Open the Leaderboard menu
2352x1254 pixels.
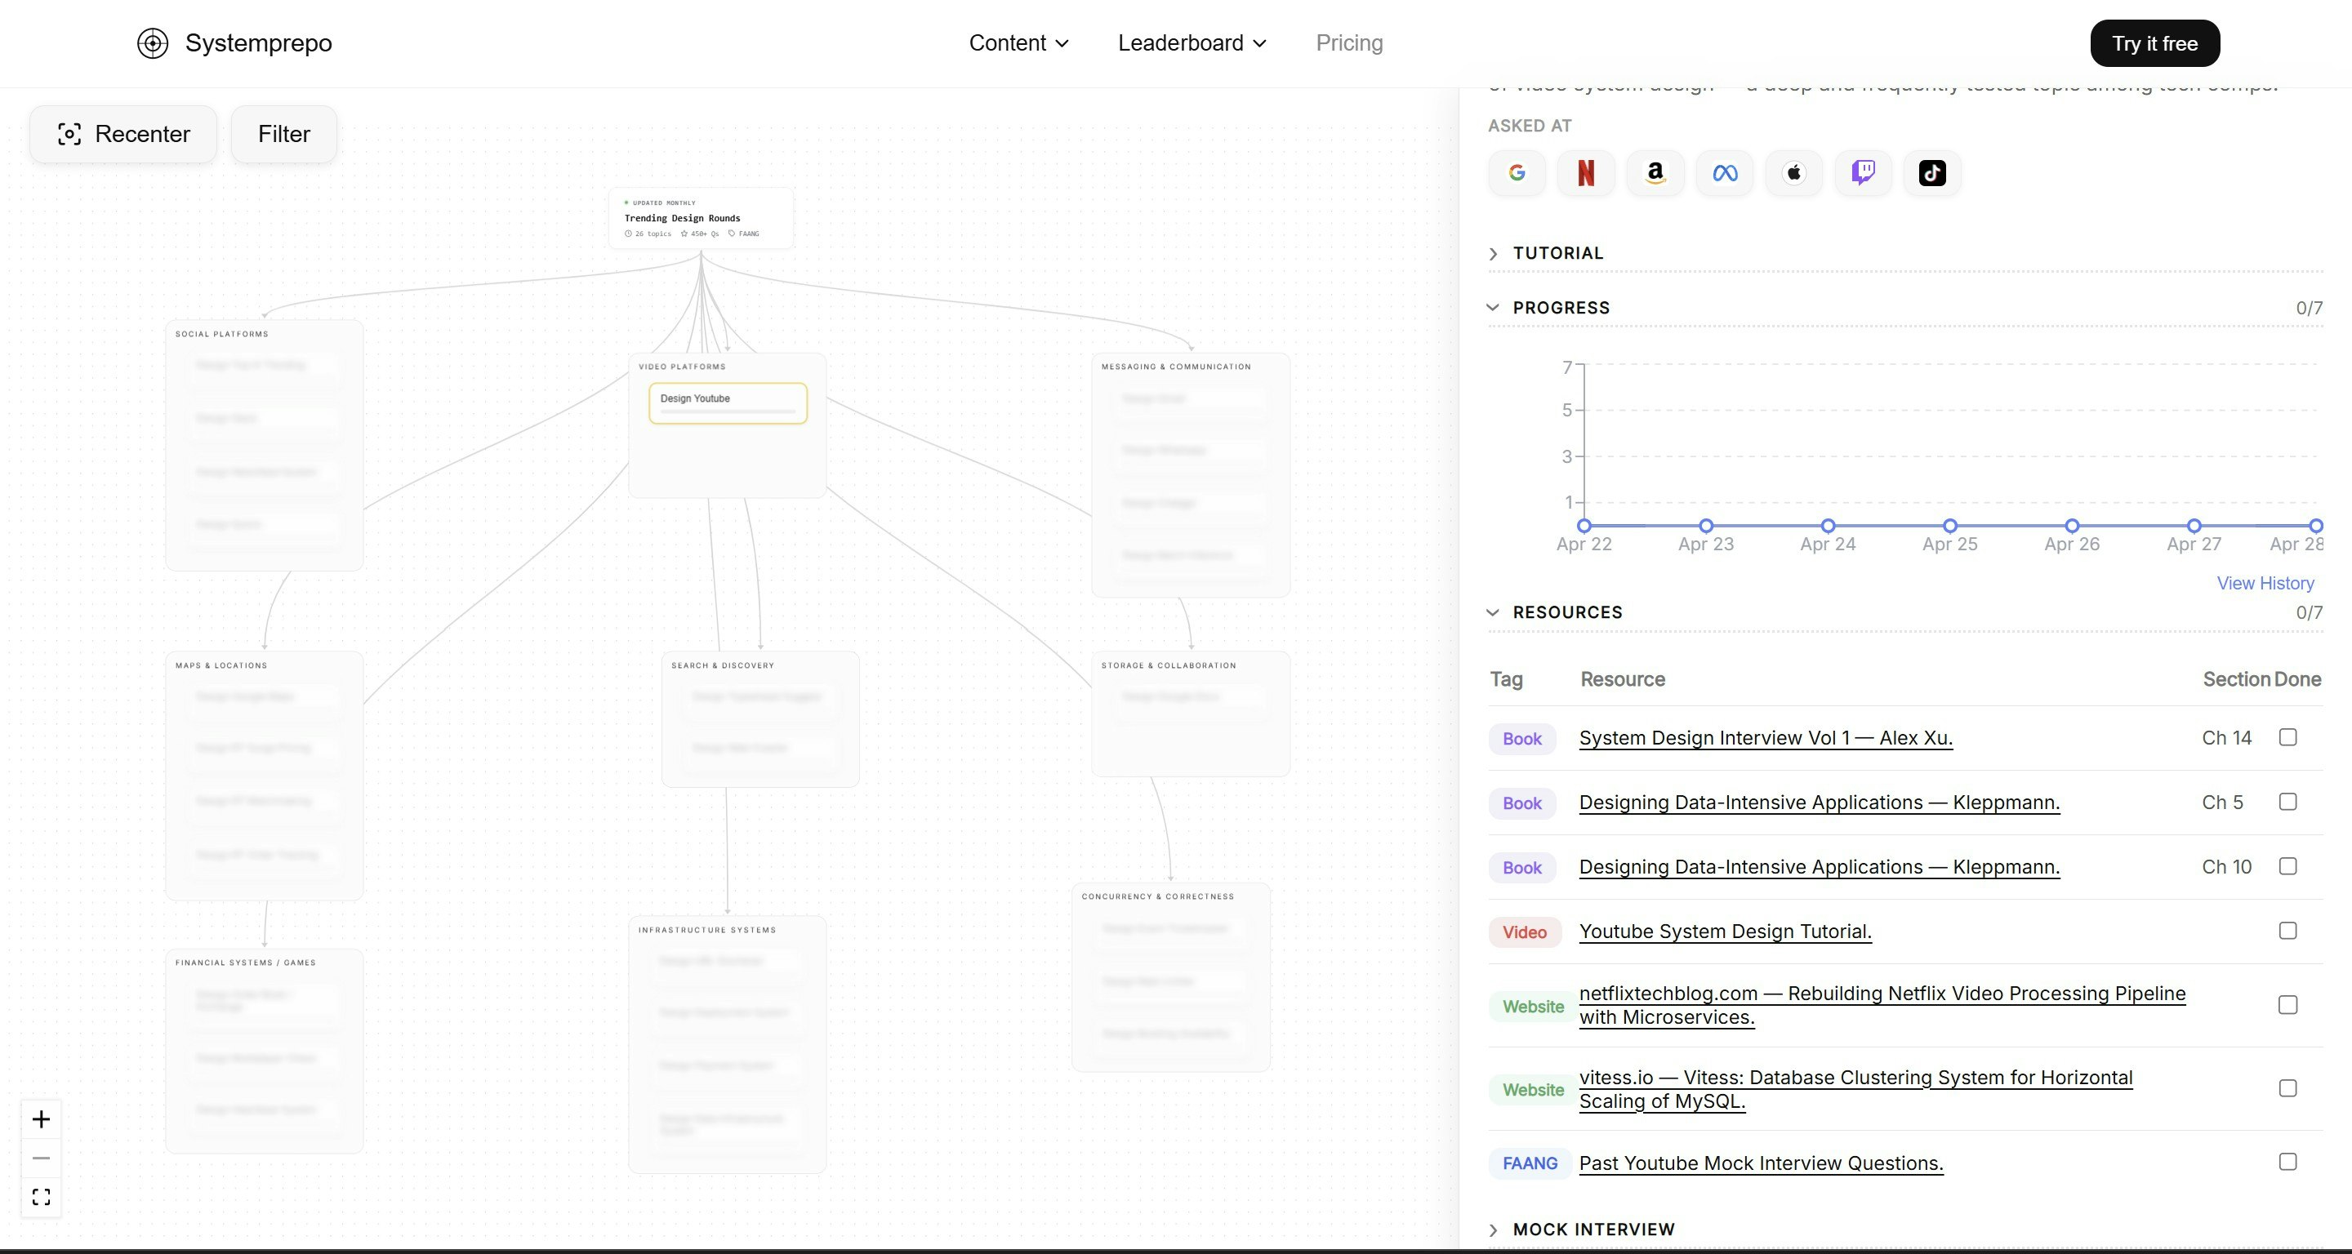(x=1190, y=43)
